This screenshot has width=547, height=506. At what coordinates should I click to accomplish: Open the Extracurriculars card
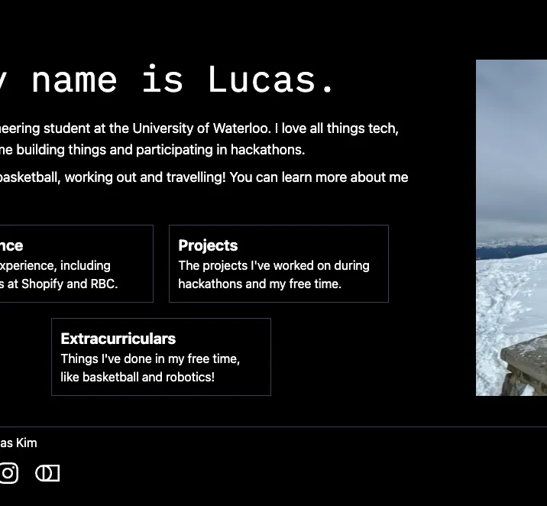pos(160,356)
